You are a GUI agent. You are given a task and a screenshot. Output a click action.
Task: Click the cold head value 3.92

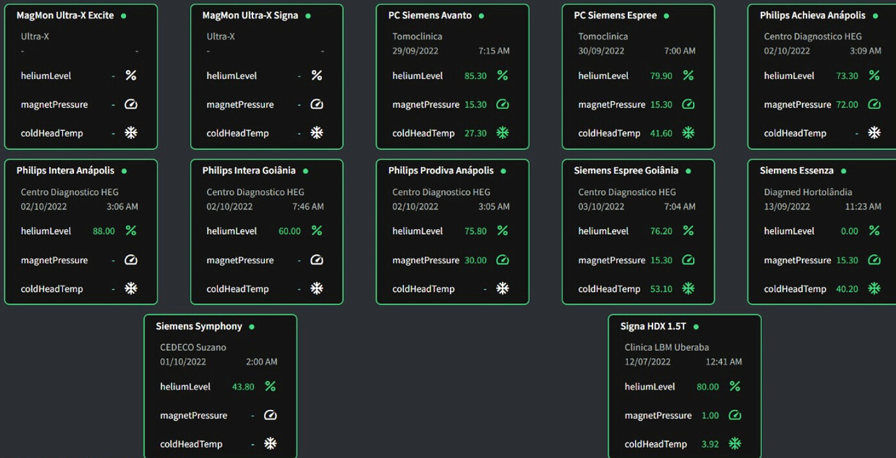click(710, 444)
